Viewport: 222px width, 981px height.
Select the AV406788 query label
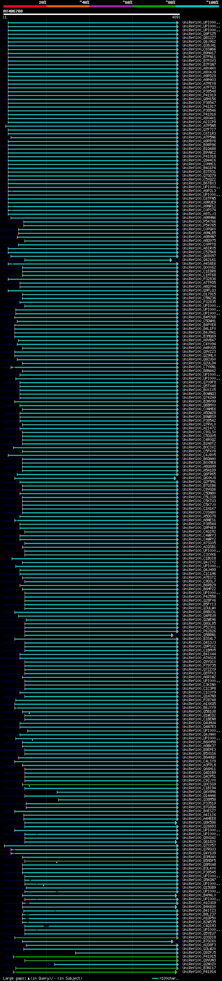click(x=13, y=11)
